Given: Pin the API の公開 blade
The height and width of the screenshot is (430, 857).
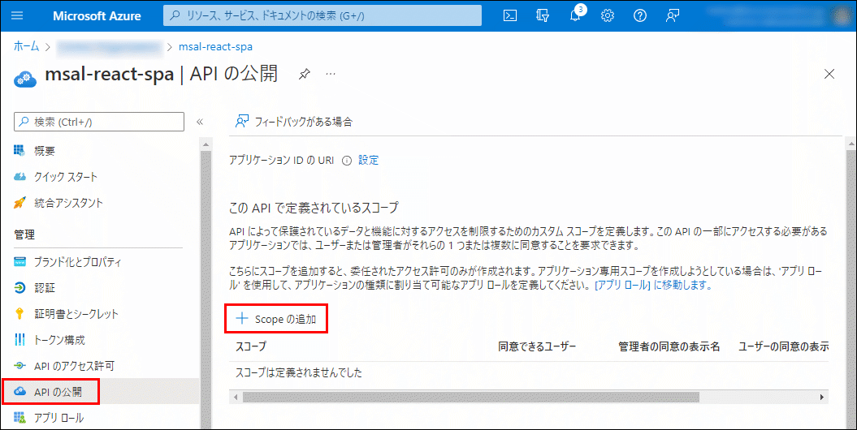Looking at the screenshot, I should (305, 74).
